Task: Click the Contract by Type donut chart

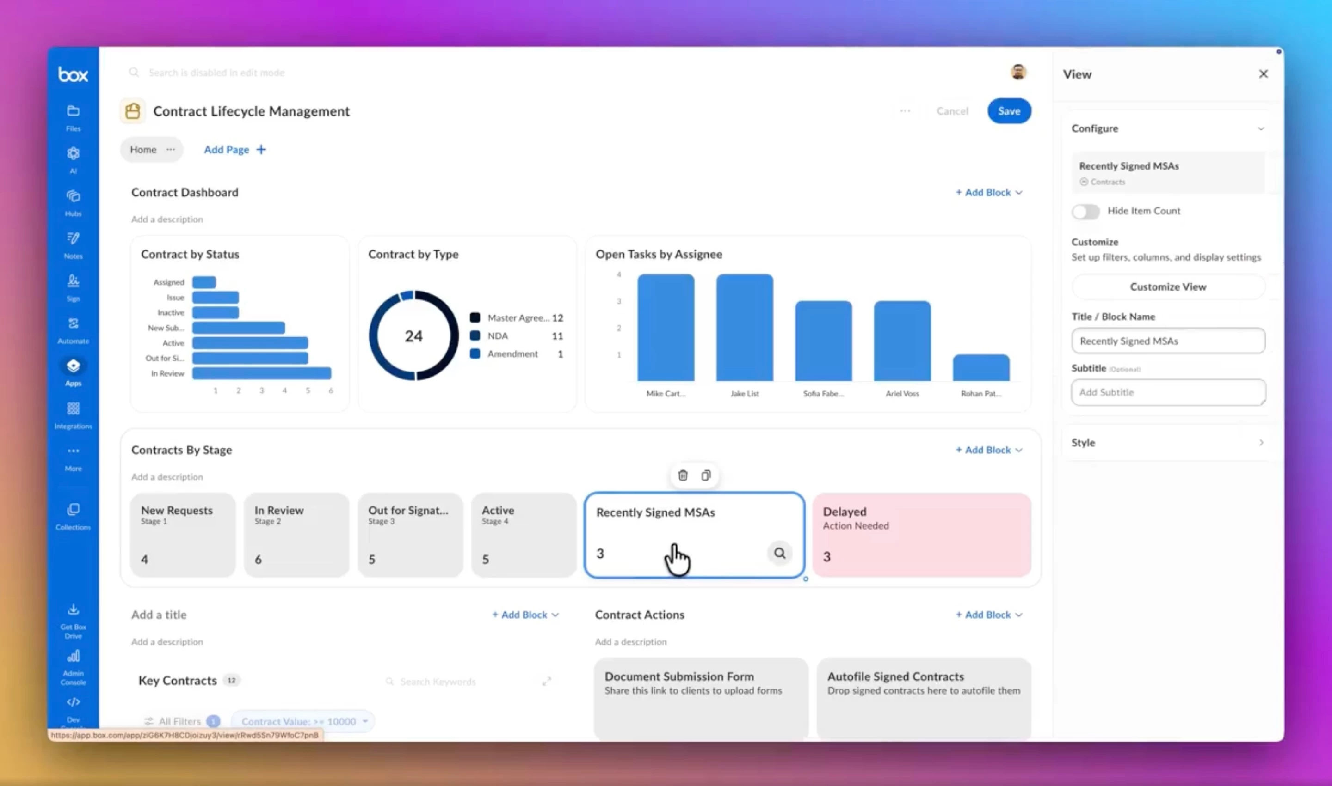Action: pyautogui.click(x=414, y=336)
